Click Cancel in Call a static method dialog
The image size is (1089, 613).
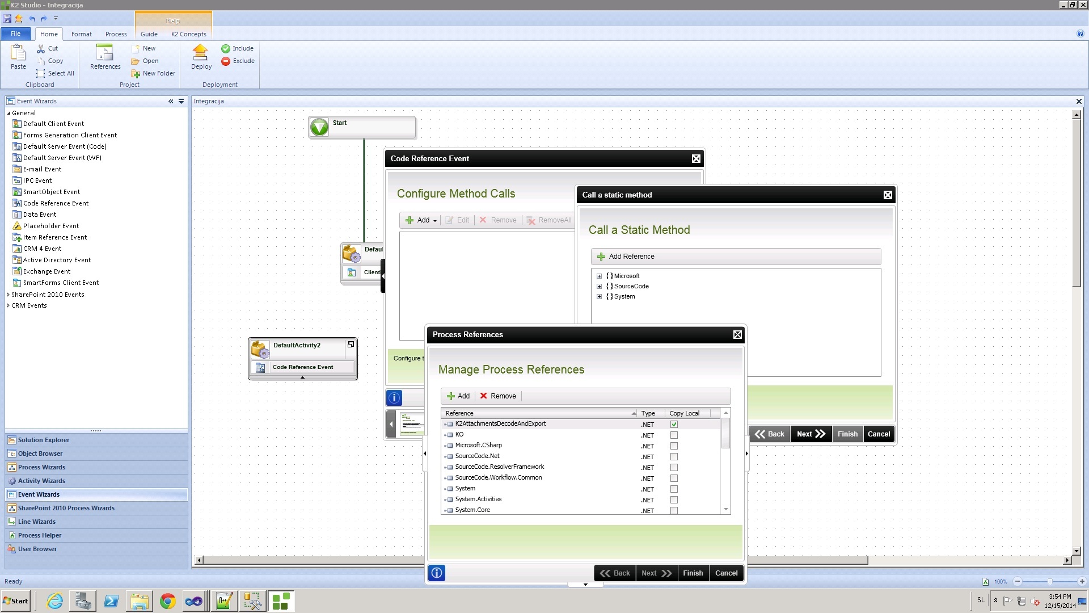[x=879, y=434]
